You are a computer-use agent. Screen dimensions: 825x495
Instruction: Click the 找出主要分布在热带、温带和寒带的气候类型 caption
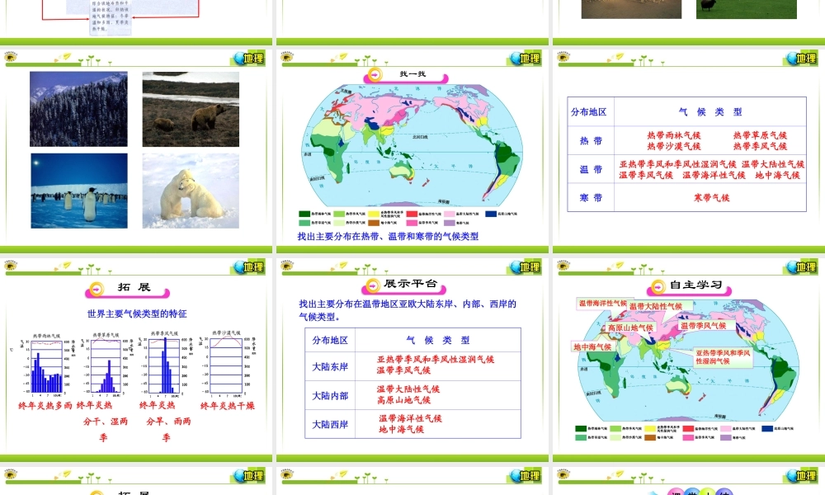pyautogui.click(x=388, y=237)
